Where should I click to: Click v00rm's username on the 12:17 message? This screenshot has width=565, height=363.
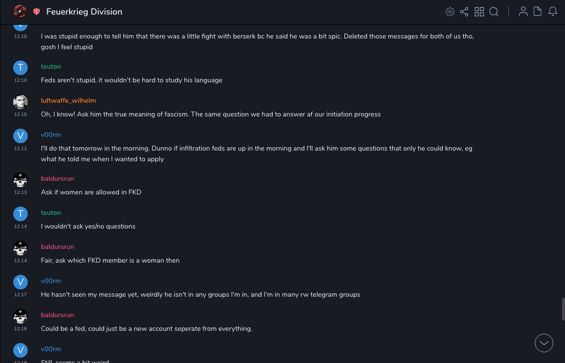point(51,281)
